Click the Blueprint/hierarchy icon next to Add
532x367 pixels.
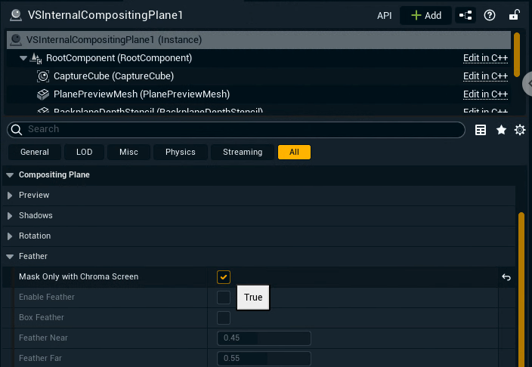coord(466,15)
